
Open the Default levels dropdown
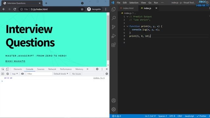pos(61,74)
